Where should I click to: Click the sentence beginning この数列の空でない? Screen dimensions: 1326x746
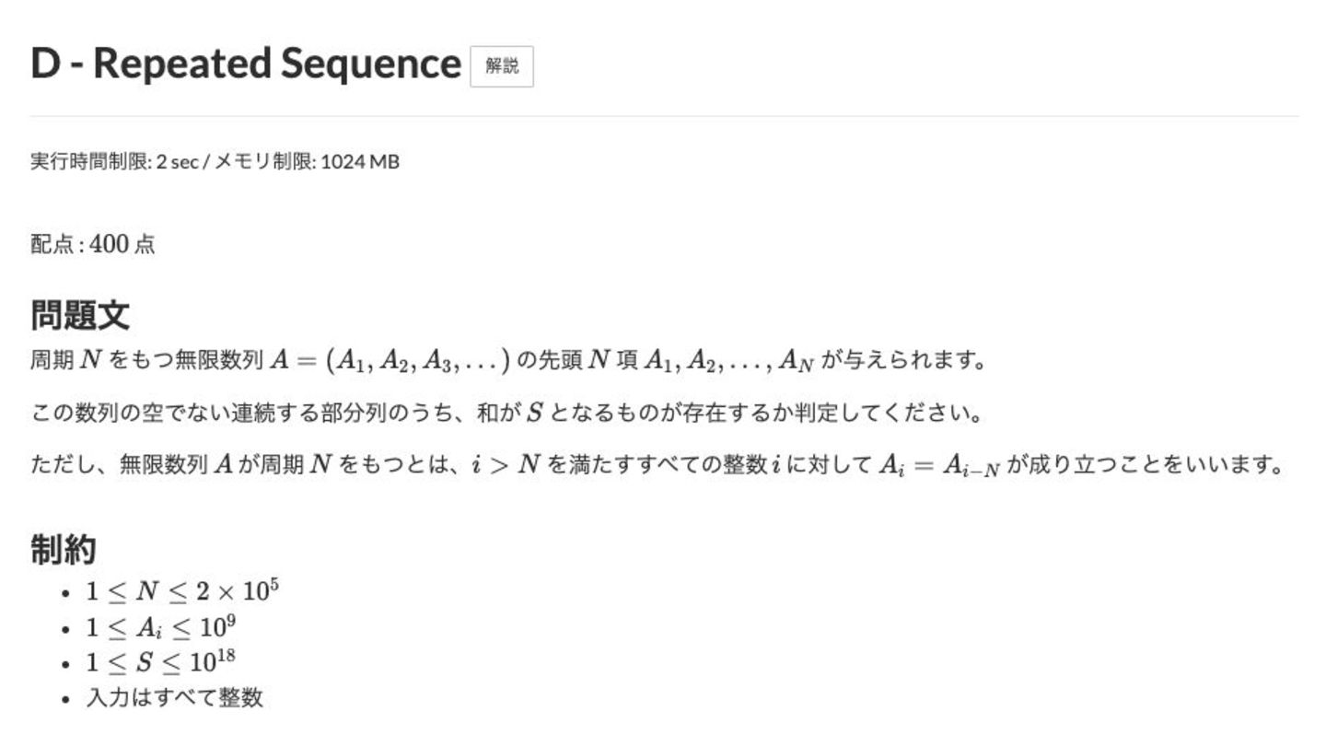[x=506, y=413]
